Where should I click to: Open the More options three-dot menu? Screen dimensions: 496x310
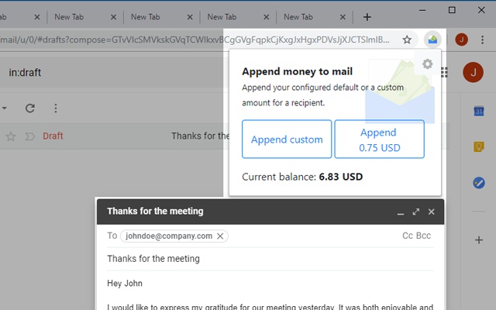55,108
